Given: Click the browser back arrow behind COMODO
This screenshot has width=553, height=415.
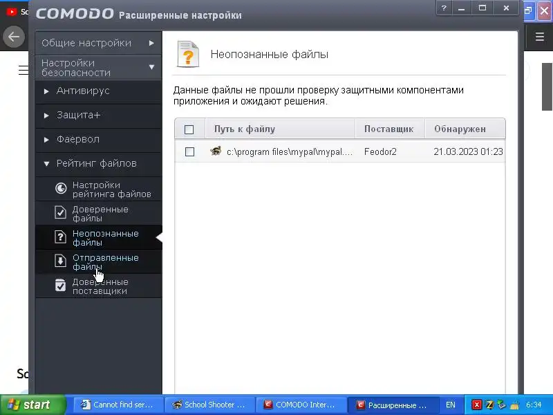Looking at the screenshot, I should 14,37.
